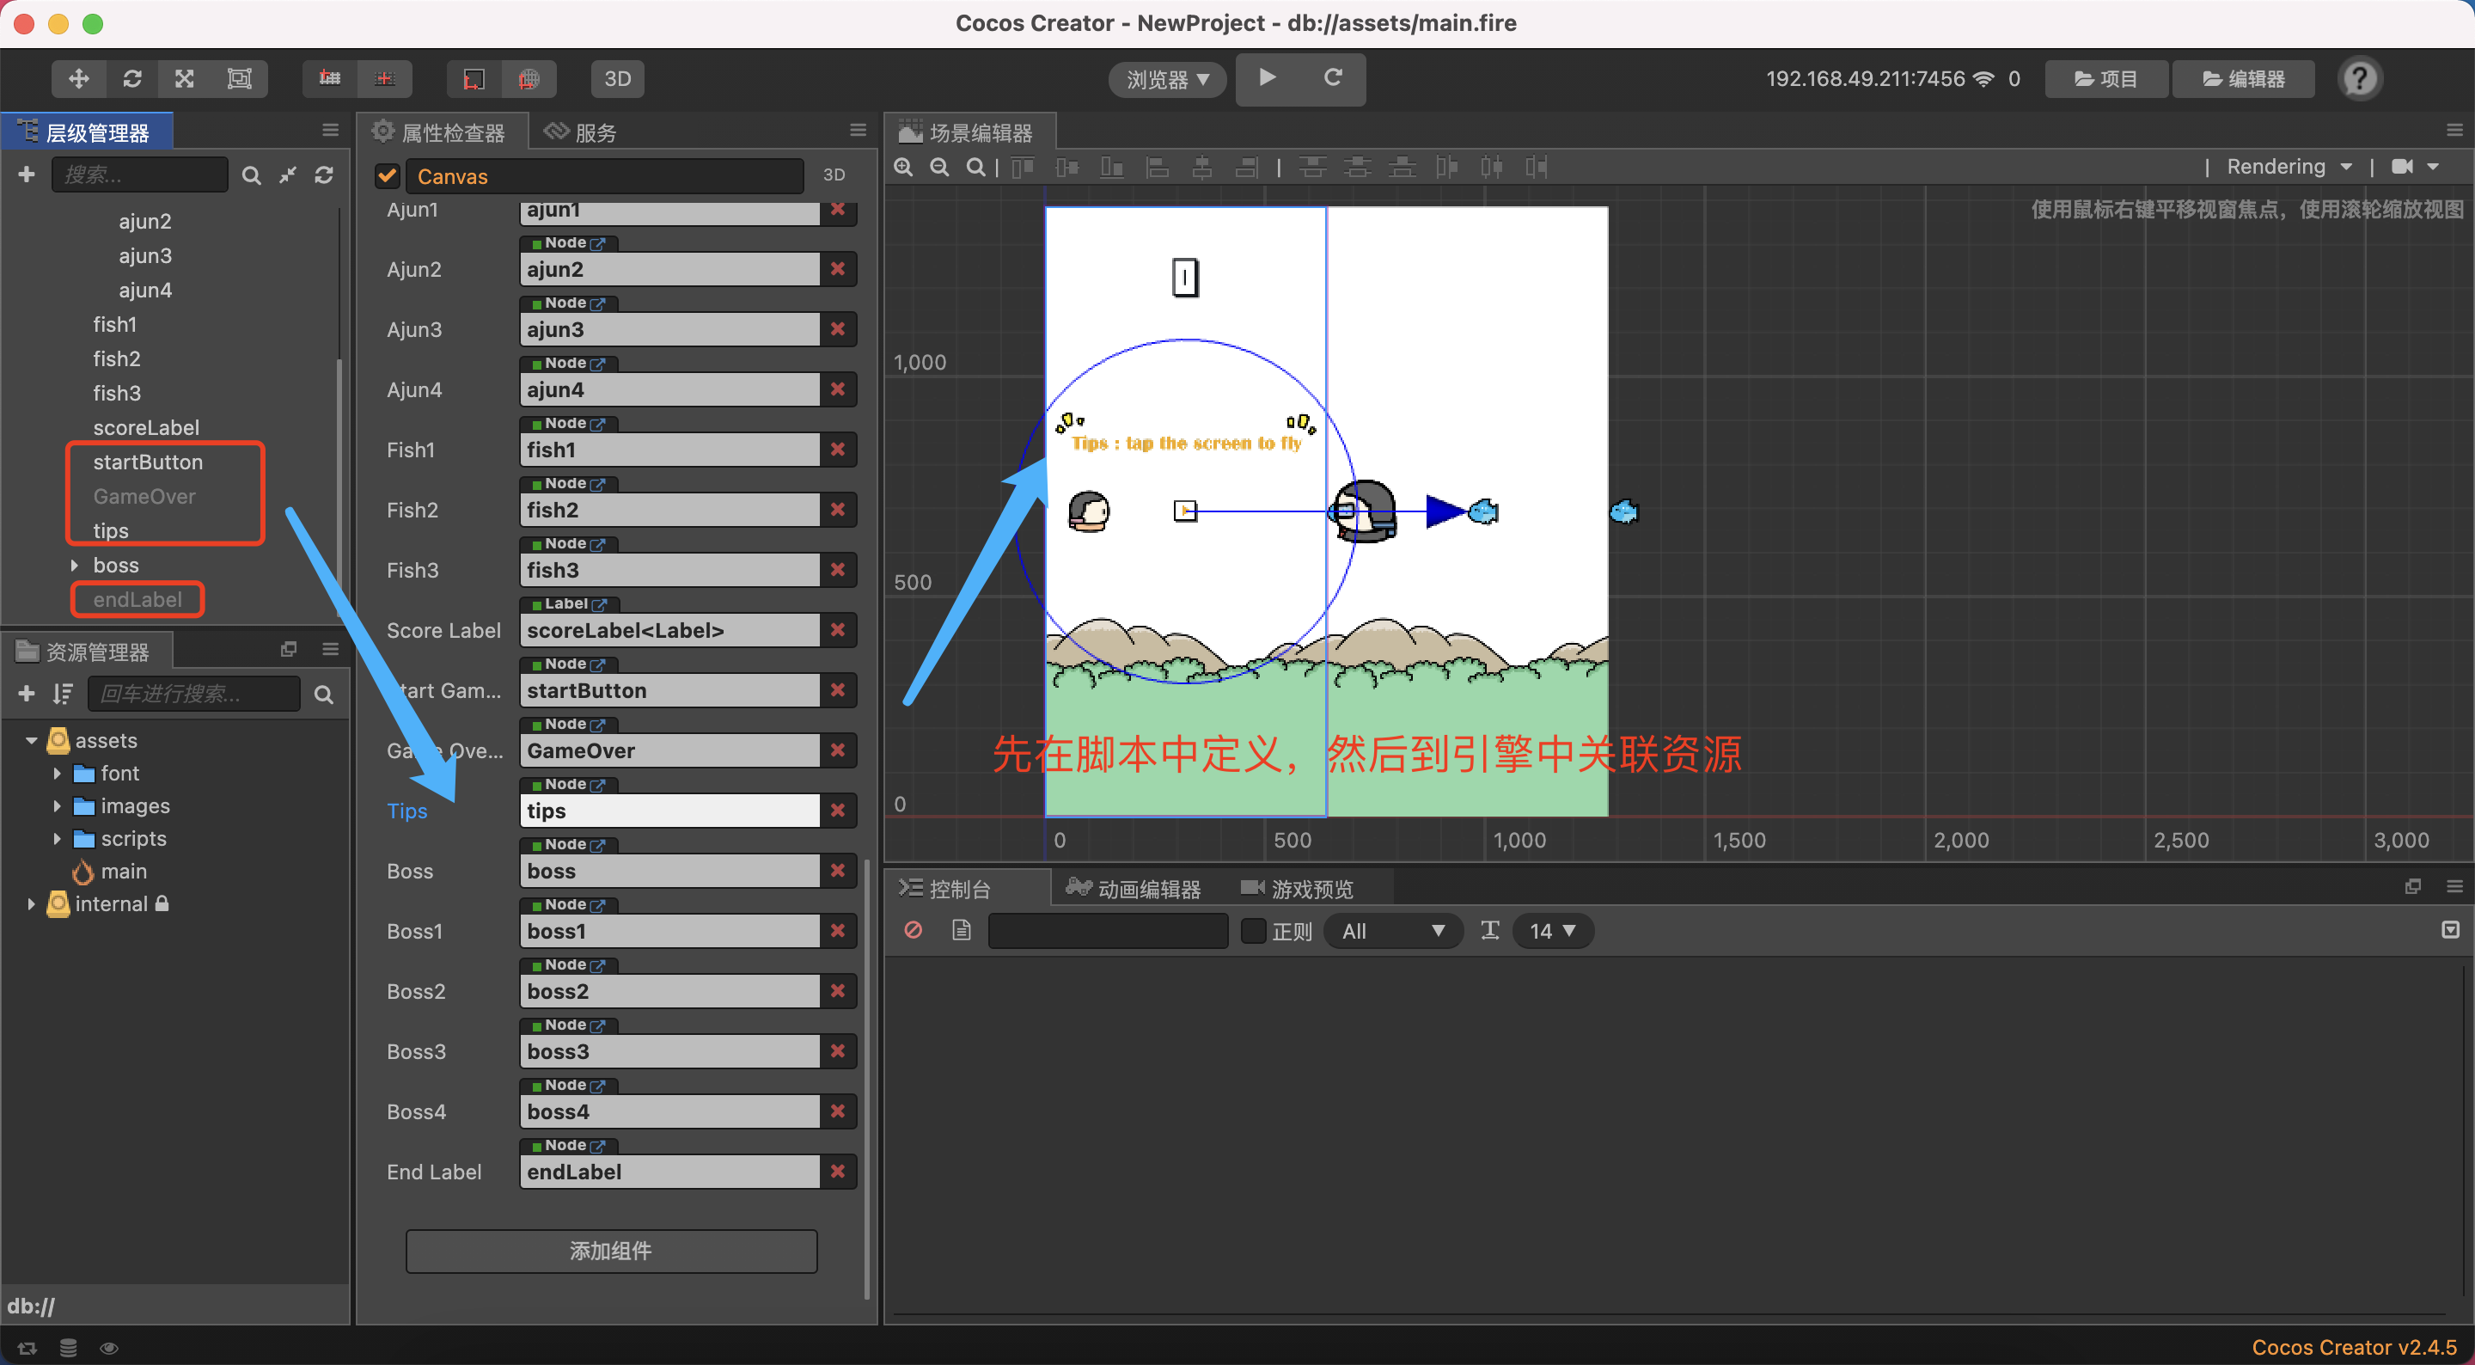Viewport: 2475px width, 1365px height.
Task: Select the scoreLabel node in hierarchy
Action: click(x=146, y=428)
